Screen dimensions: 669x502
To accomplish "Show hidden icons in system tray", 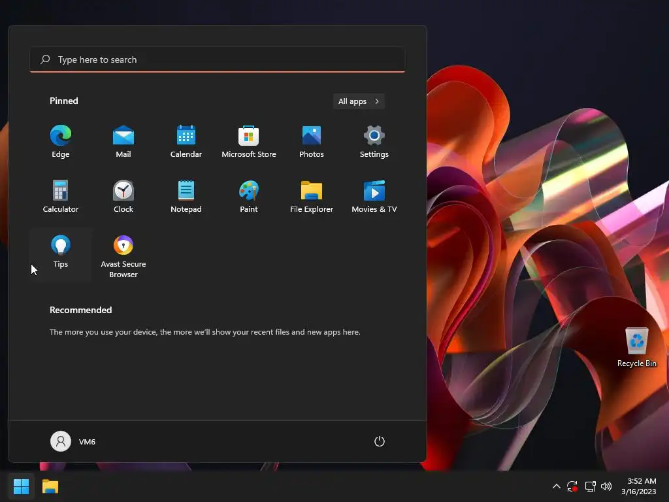I will coord(557,486).
